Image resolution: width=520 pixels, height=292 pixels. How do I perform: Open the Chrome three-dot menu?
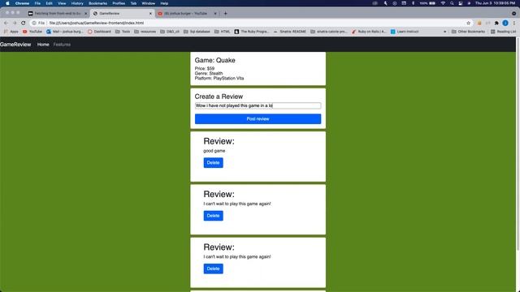coord(514,23)
